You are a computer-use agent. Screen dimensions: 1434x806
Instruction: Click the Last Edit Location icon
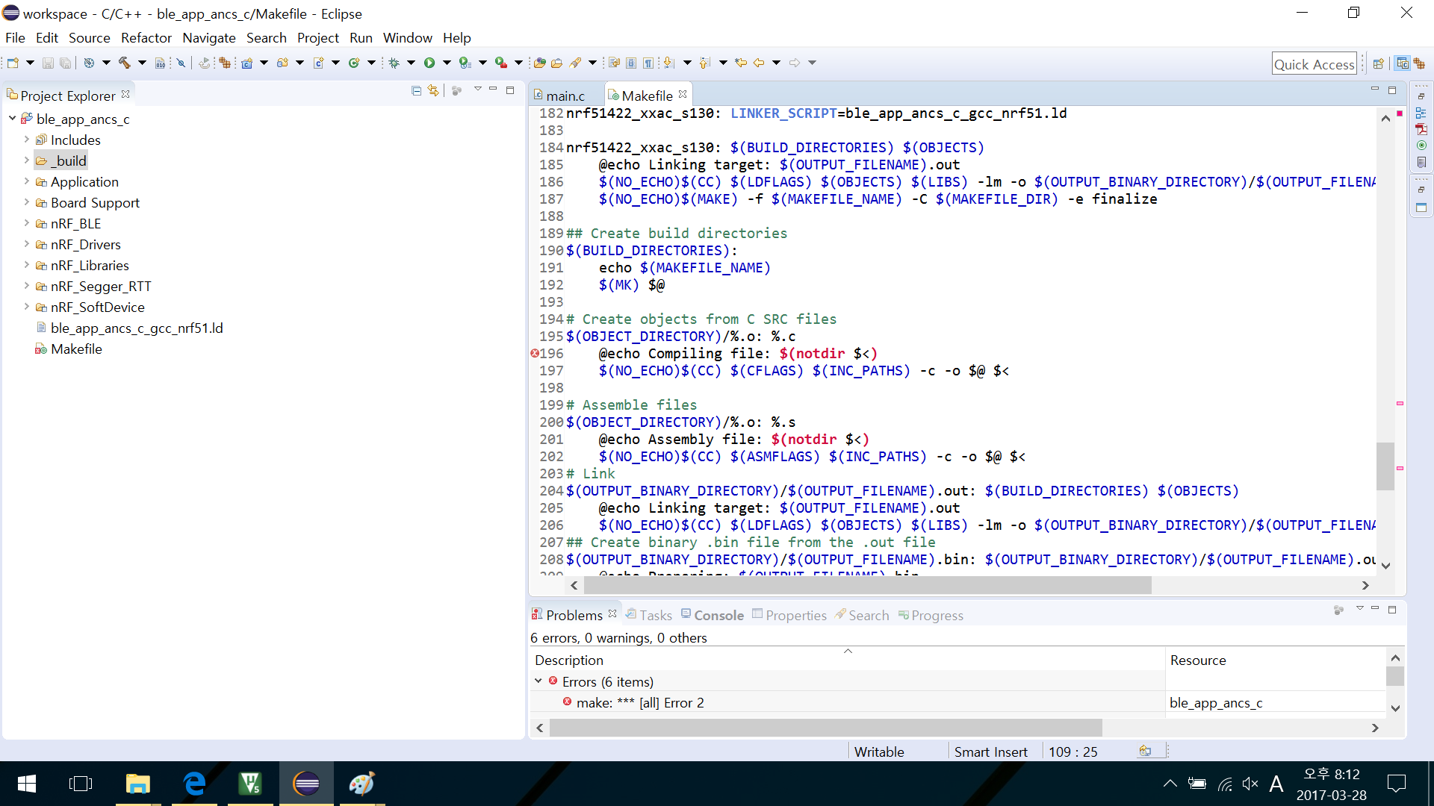[741, 63]
